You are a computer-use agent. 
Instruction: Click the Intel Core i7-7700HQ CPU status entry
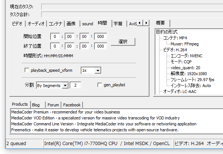pos(108,144)
